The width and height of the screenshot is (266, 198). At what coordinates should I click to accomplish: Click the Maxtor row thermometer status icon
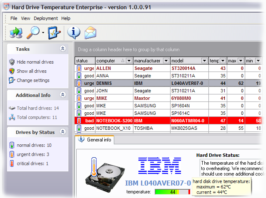click(79, 98)
